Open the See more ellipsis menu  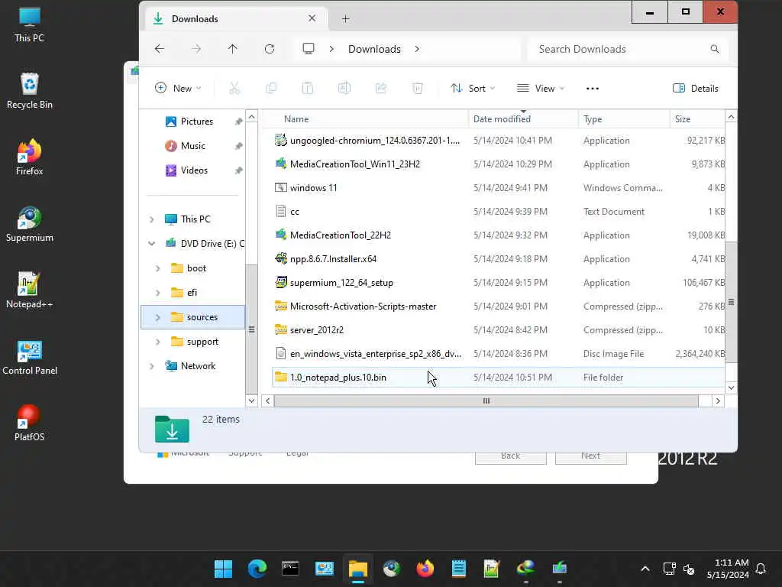click(593, 89)
